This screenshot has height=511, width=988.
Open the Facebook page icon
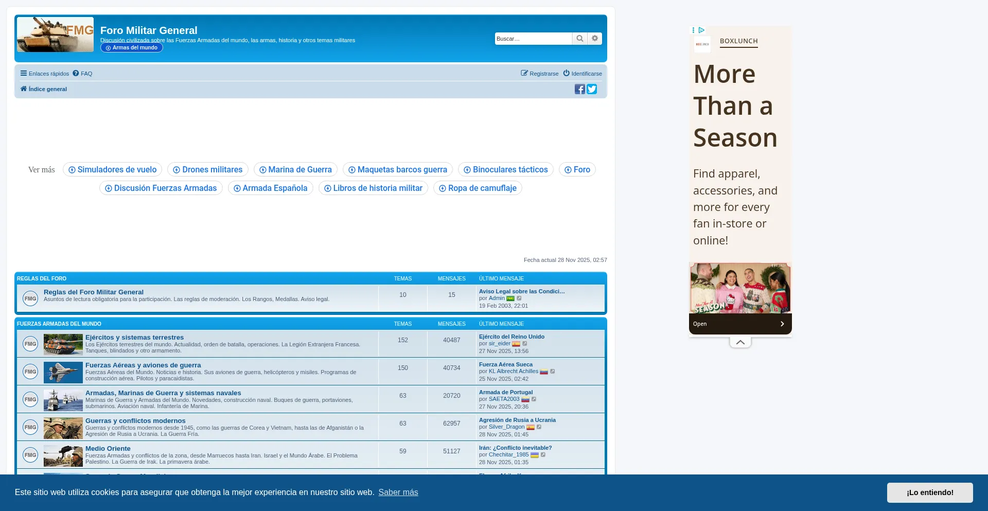579,89
